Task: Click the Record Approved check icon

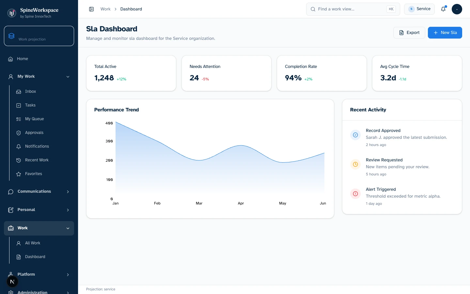Action: (x=355, y=135)
